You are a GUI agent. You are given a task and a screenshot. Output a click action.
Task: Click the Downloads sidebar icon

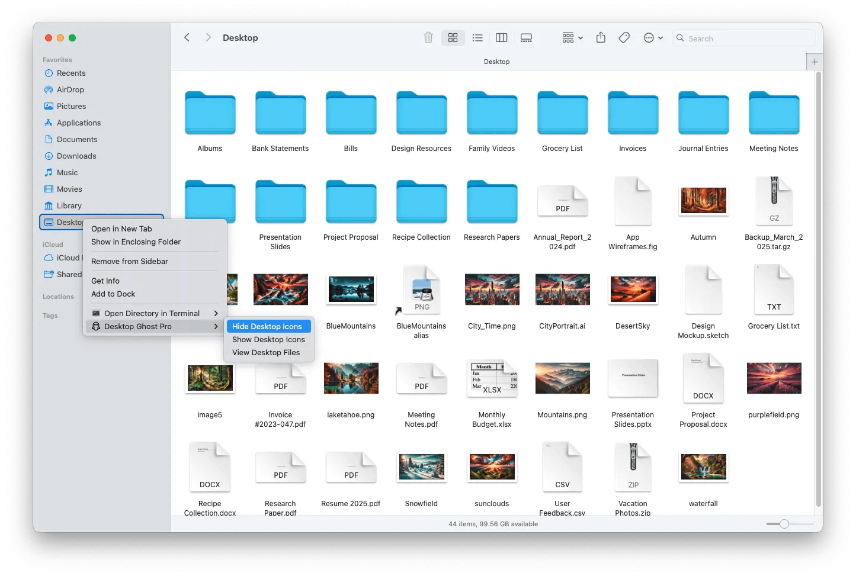[49, 156]
